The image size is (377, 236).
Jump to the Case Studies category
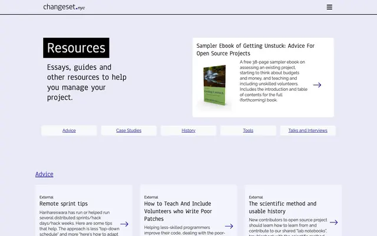pyautogui.click(x=128, y=130)
